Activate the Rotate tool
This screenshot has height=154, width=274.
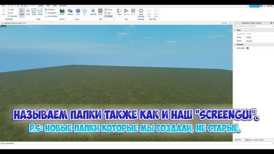(40, 12)
